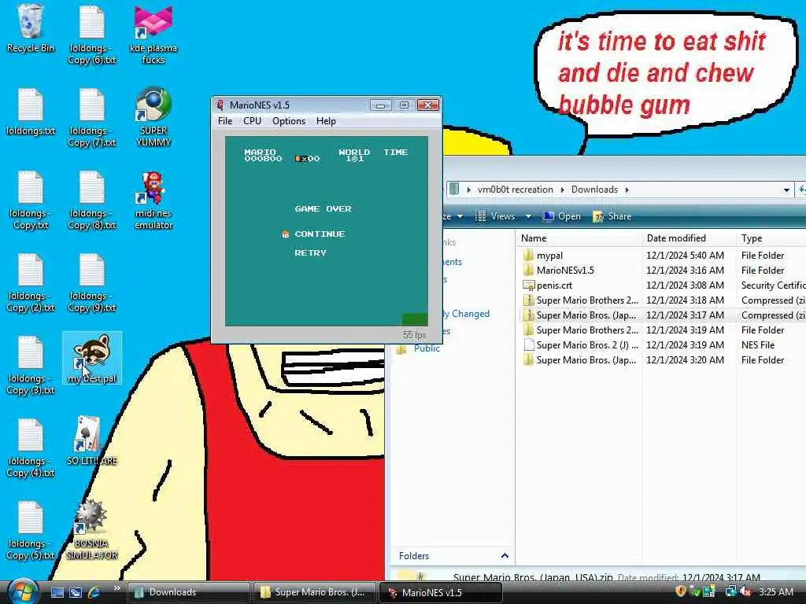This screenshot has width=806, height=604.
Task: Click Switch between windows quick launch icon
Action: 76,592
